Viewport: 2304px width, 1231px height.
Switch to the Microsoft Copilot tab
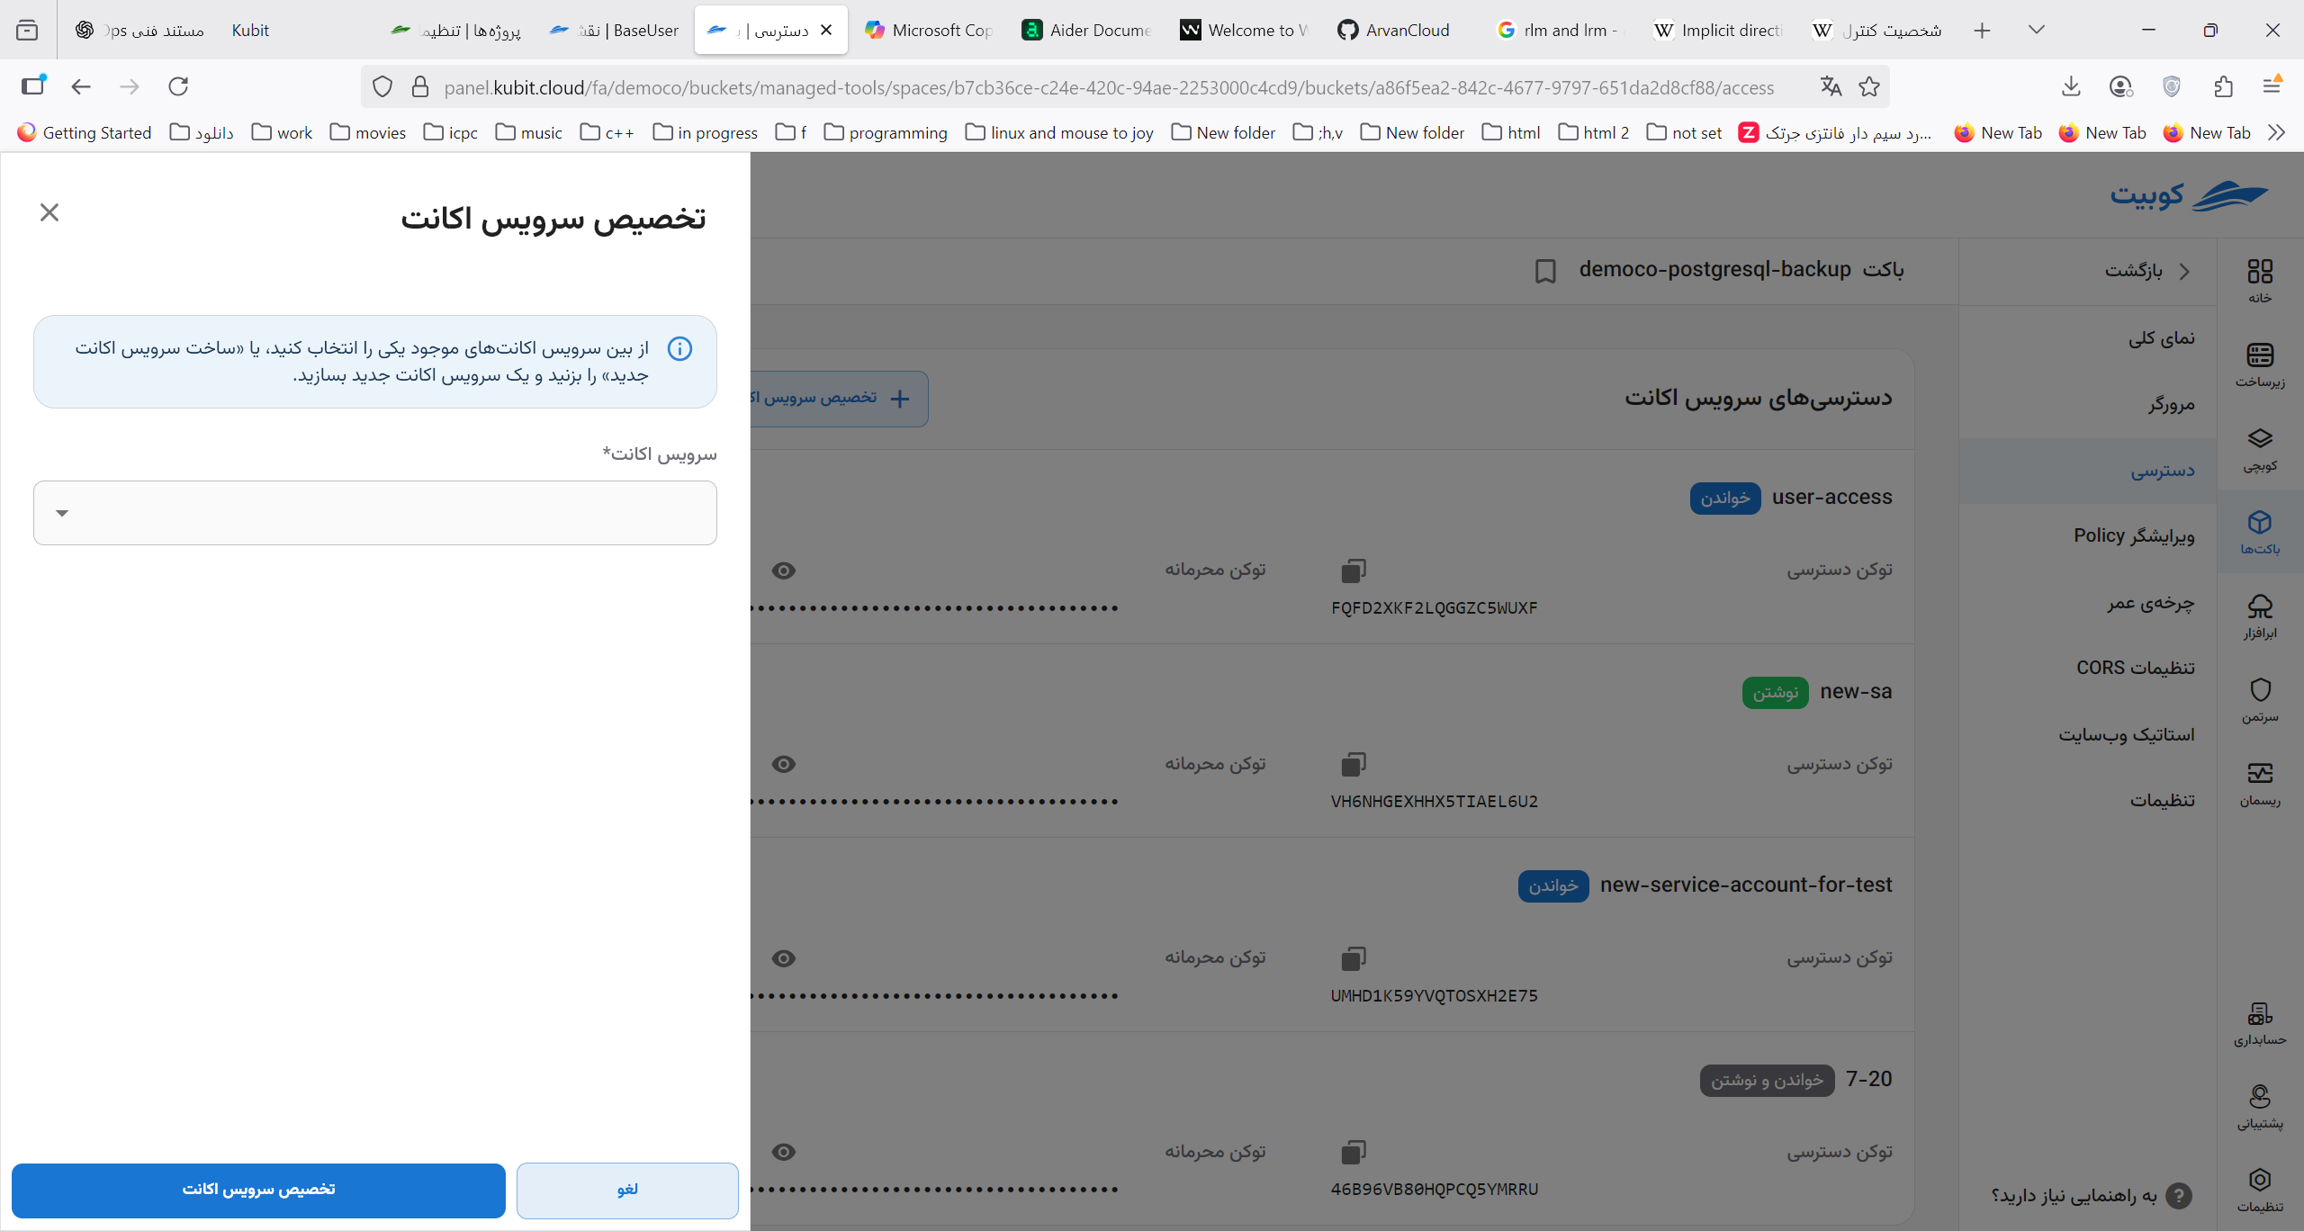(930, 30)
